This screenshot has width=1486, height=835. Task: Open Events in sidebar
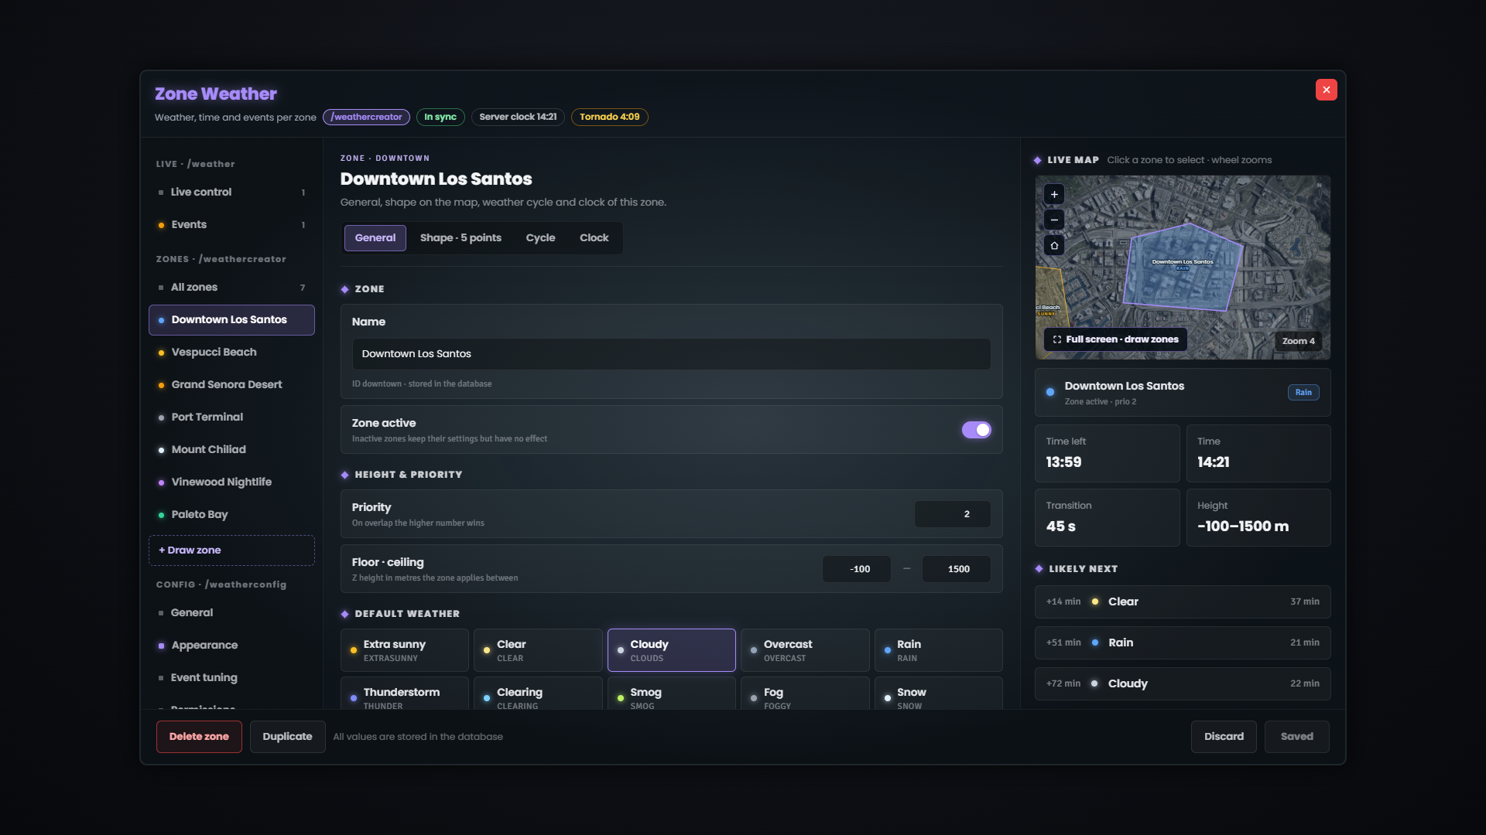pos(231,225)
